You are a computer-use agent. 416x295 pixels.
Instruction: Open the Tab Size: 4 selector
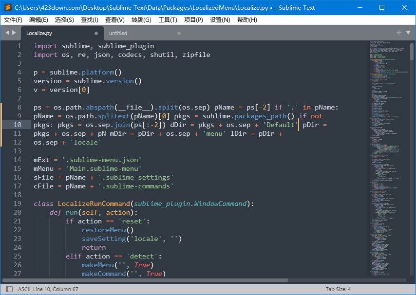pyautogui.click(x=338, y=289)
